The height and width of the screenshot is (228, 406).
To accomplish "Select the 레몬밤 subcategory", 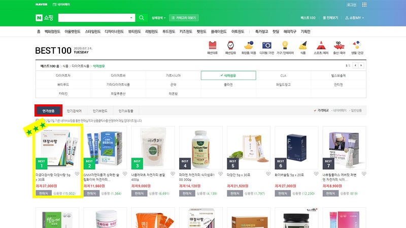I will coord(173,94).
